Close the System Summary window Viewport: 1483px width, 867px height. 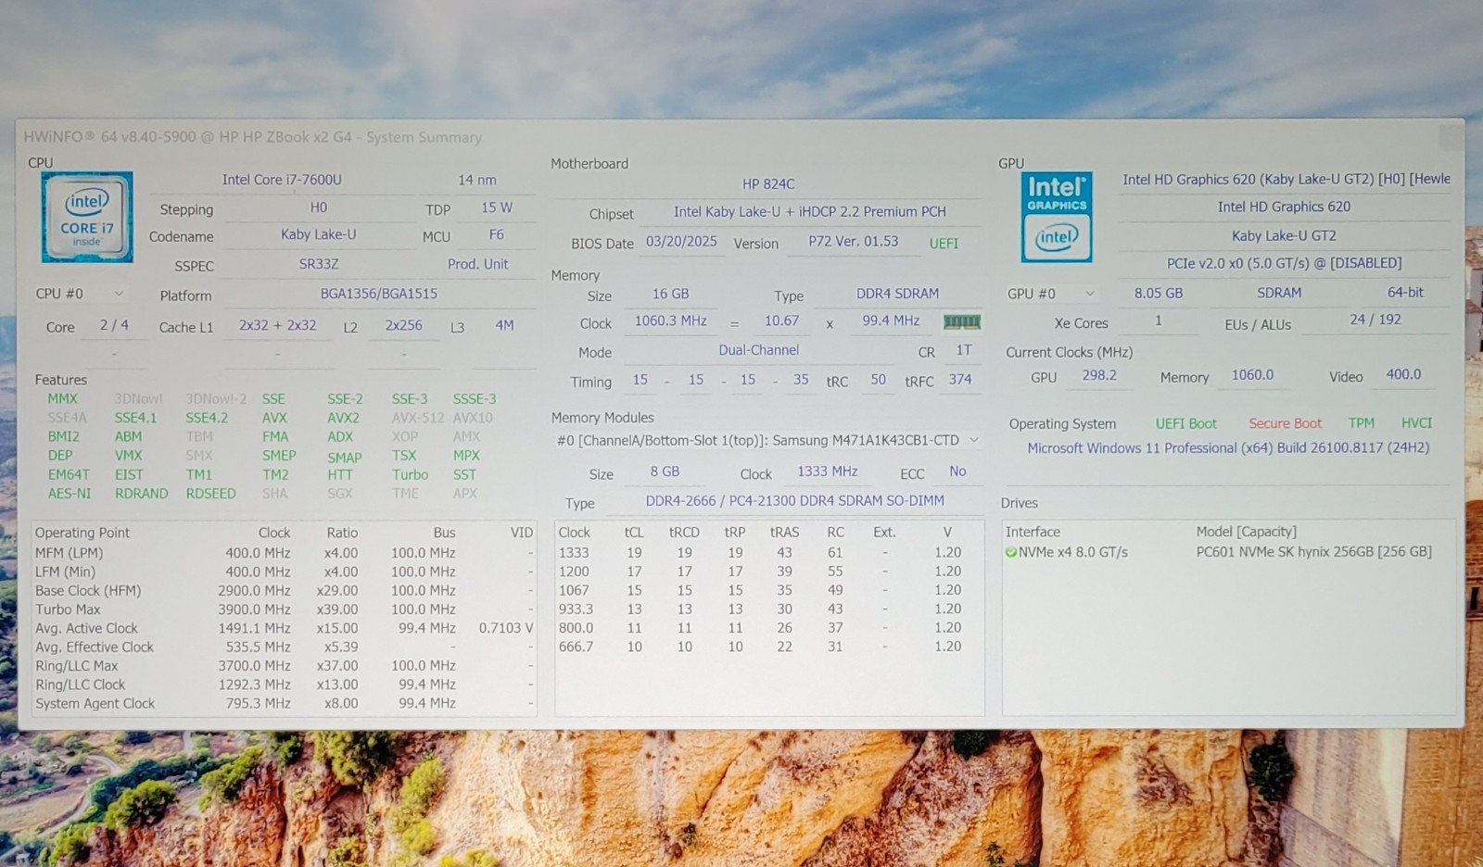(1450, 138)
